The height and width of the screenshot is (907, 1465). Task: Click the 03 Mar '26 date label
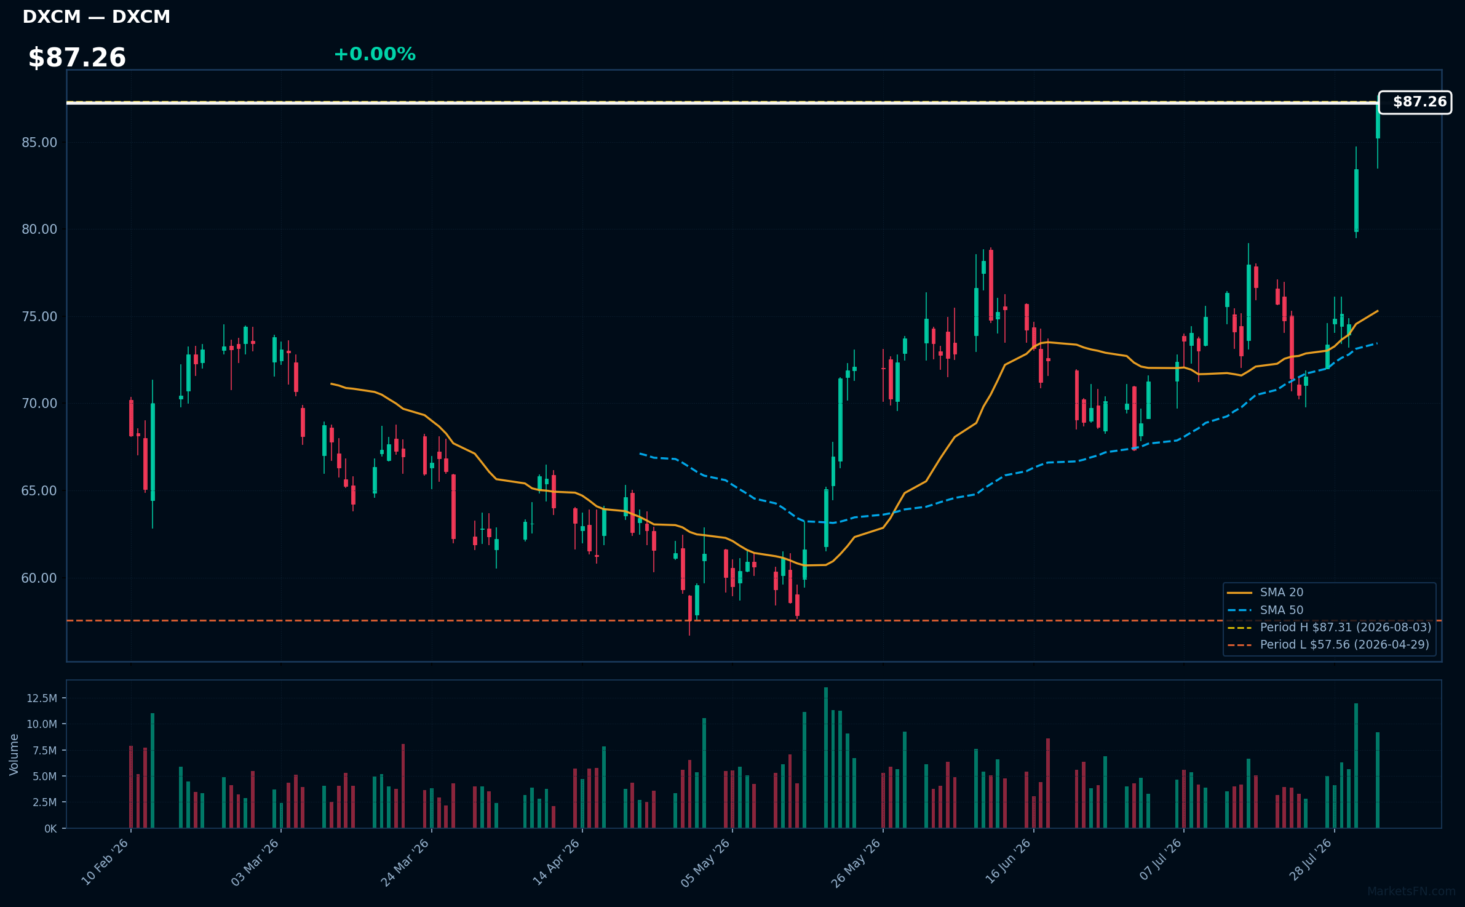(255, 862)
